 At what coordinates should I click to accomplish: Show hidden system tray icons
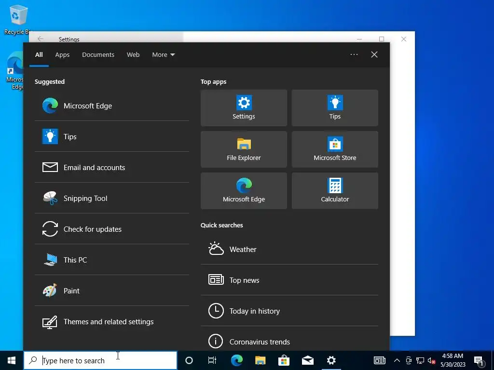(x=397, y=360)
